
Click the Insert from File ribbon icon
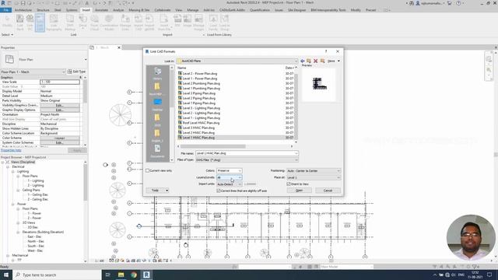point(164,23)
